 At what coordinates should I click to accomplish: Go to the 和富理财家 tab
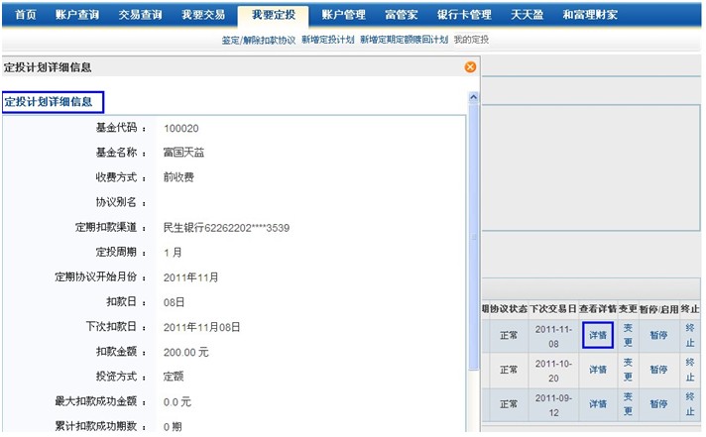589,15
